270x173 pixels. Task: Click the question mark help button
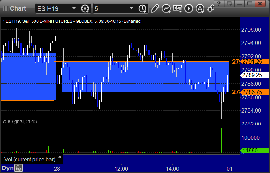[219, 4]
